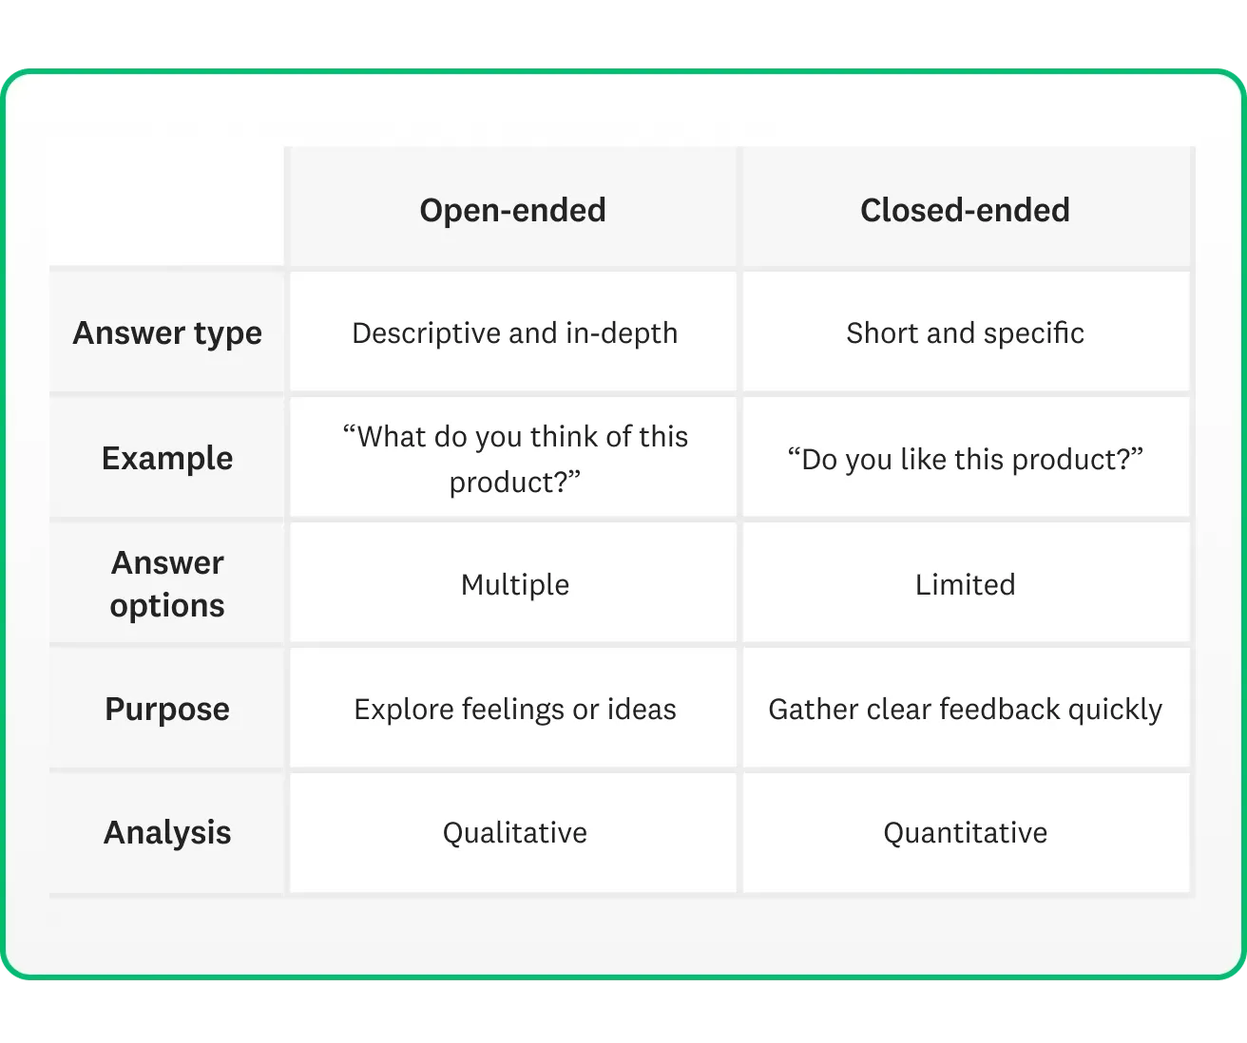Select the "Limited" answer options cell

[x=965, y=584]
